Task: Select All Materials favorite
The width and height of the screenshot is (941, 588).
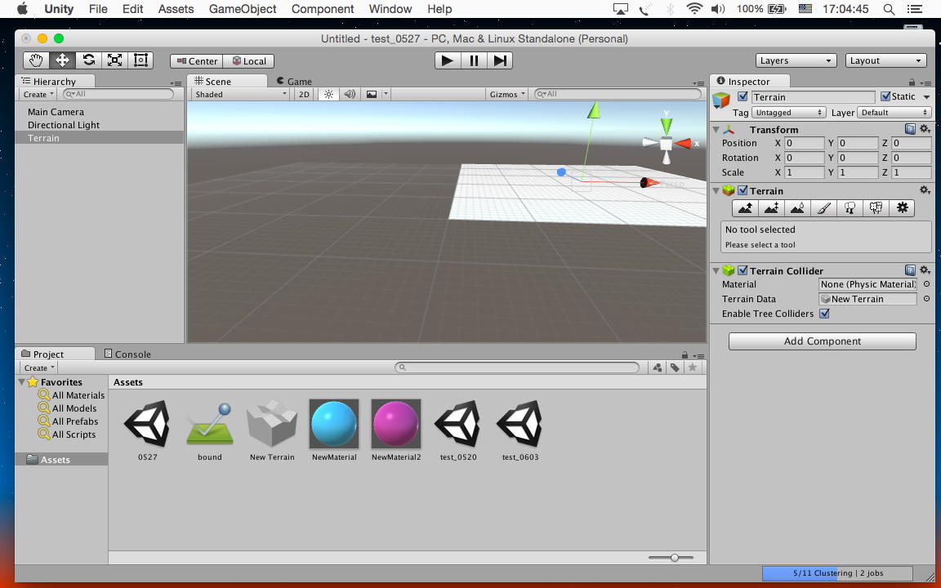Action: tap(71, 394)
